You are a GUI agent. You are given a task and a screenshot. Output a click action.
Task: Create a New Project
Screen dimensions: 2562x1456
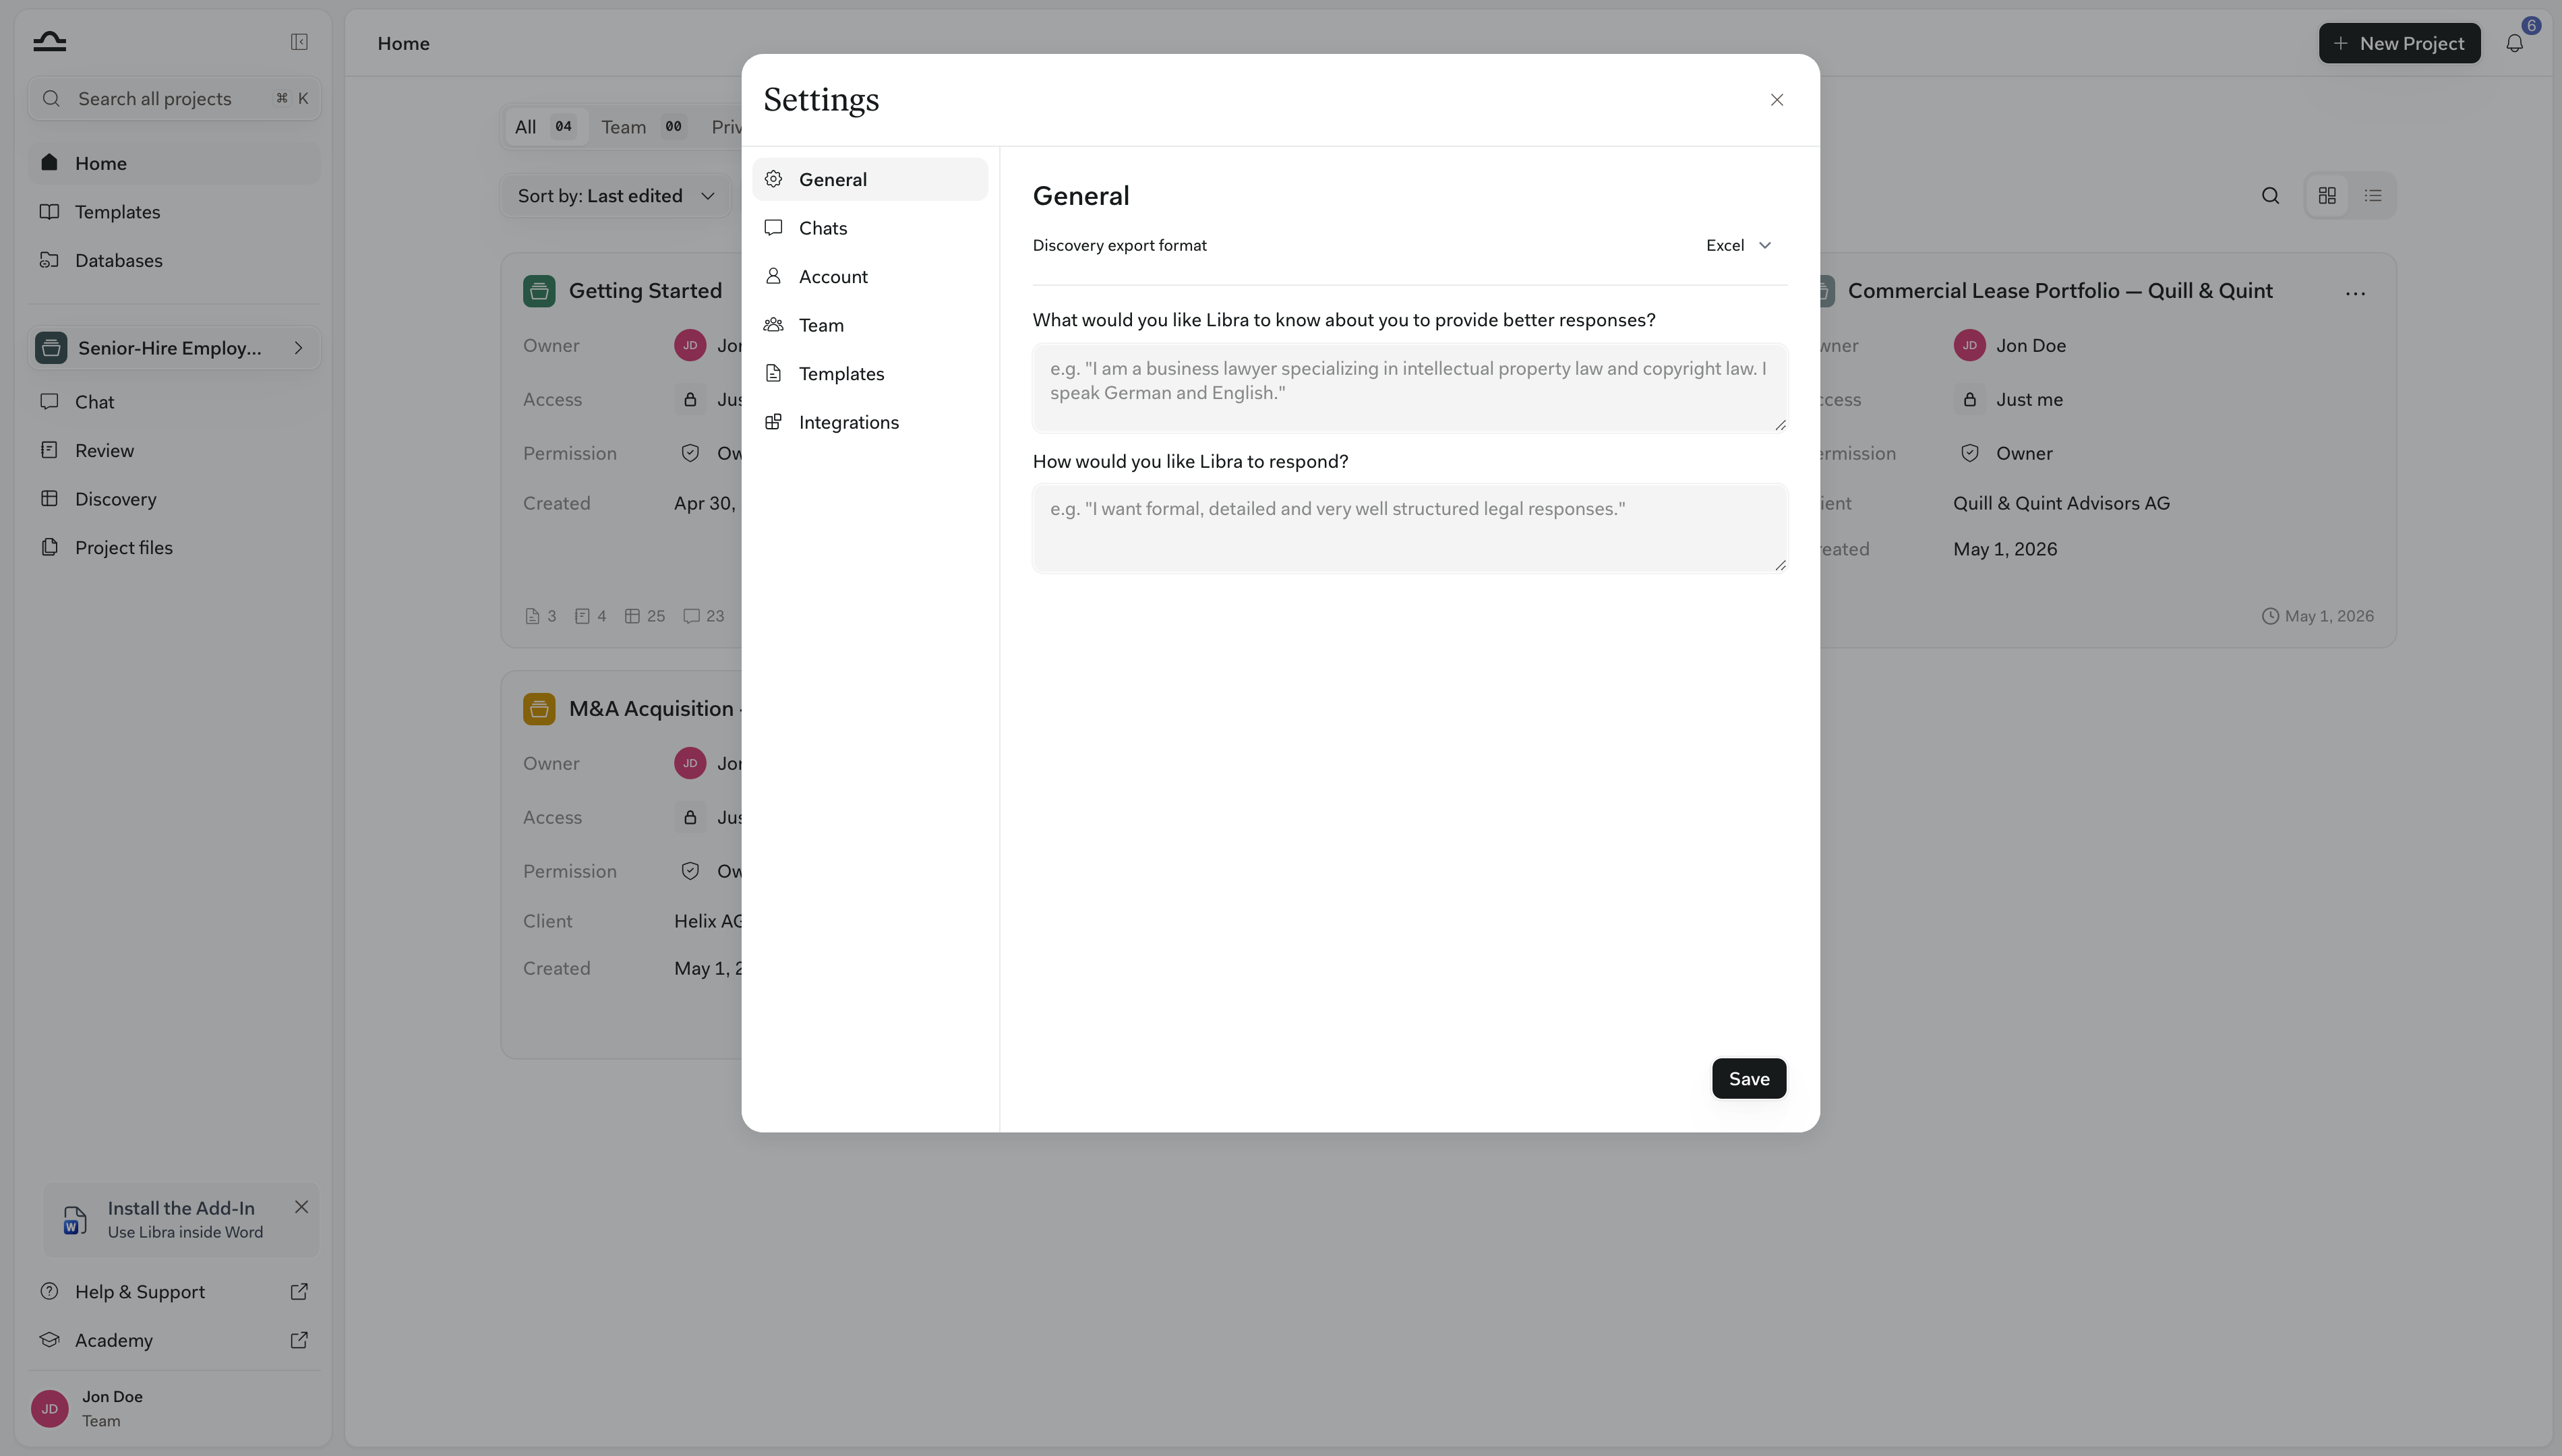(x=2400, y=43)
